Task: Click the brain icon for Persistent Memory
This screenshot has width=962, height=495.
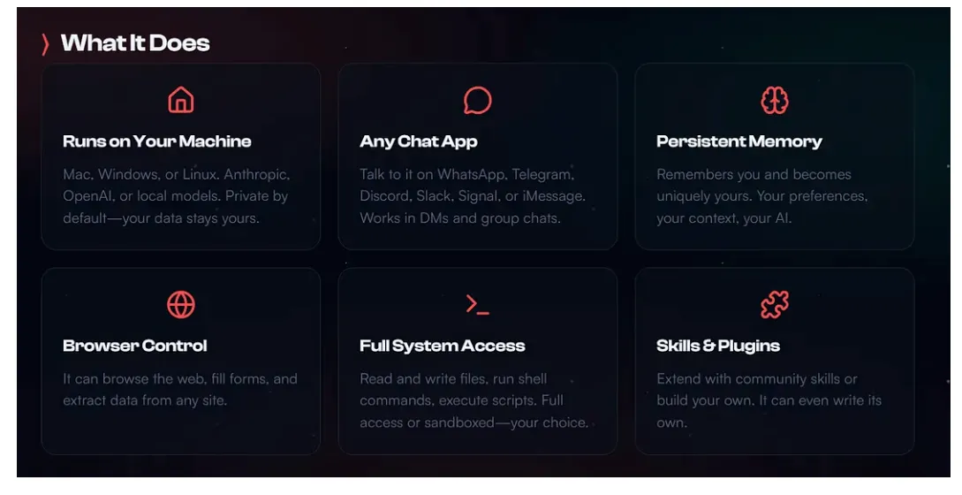Action: (775, 100)
